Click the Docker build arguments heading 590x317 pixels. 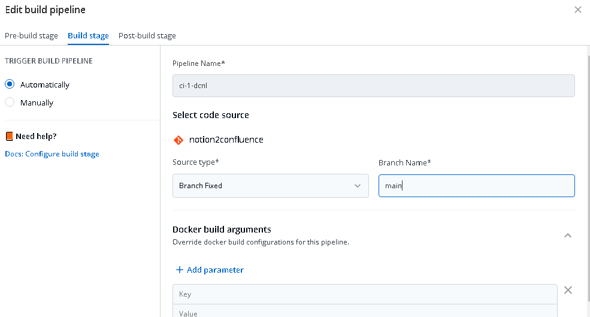click(222, 229)
